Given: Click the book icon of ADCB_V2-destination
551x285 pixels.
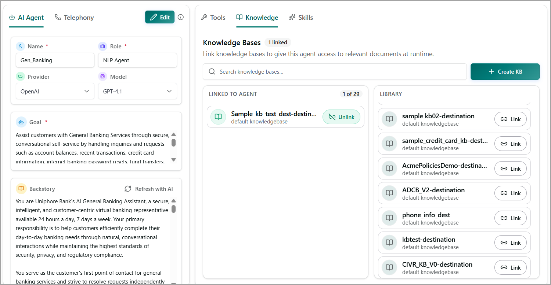Looking at the screenshot, I should 389,193.
